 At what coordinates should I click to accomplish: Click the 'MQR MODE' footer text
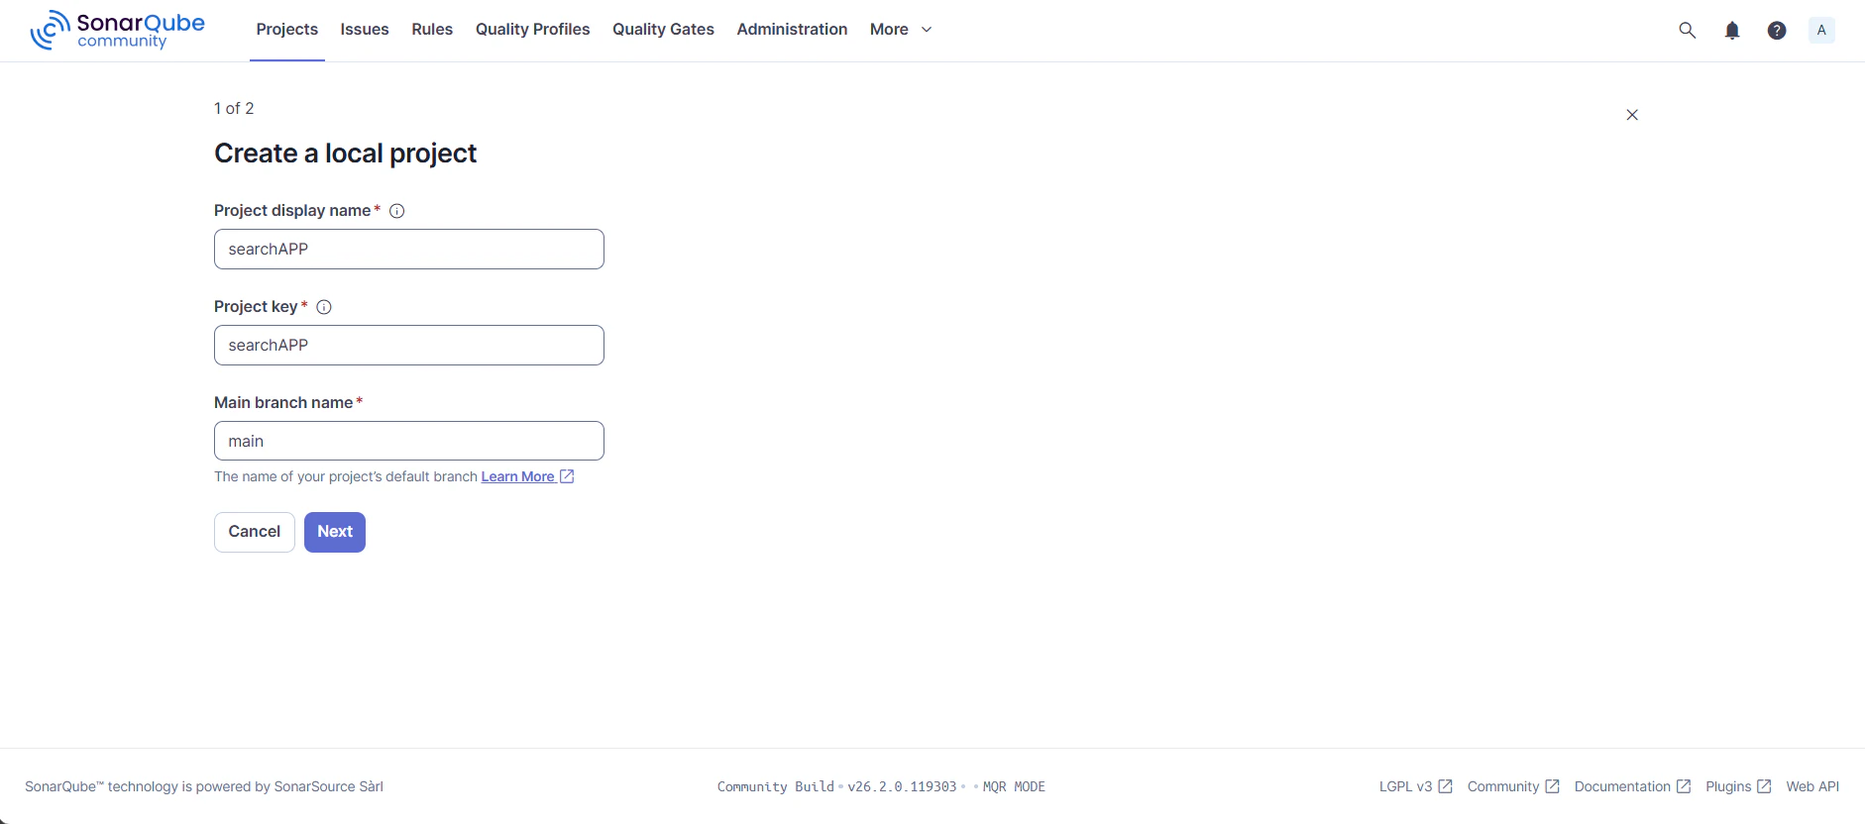1014,787
